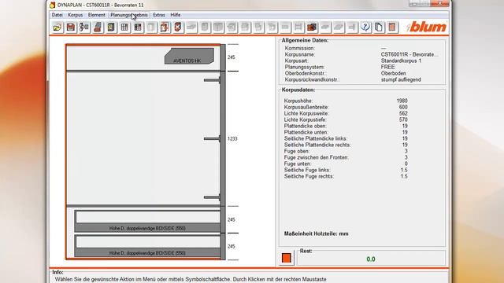
Task: Open the Datei menu
Action: pyautogui.click(x=57, y=15)
